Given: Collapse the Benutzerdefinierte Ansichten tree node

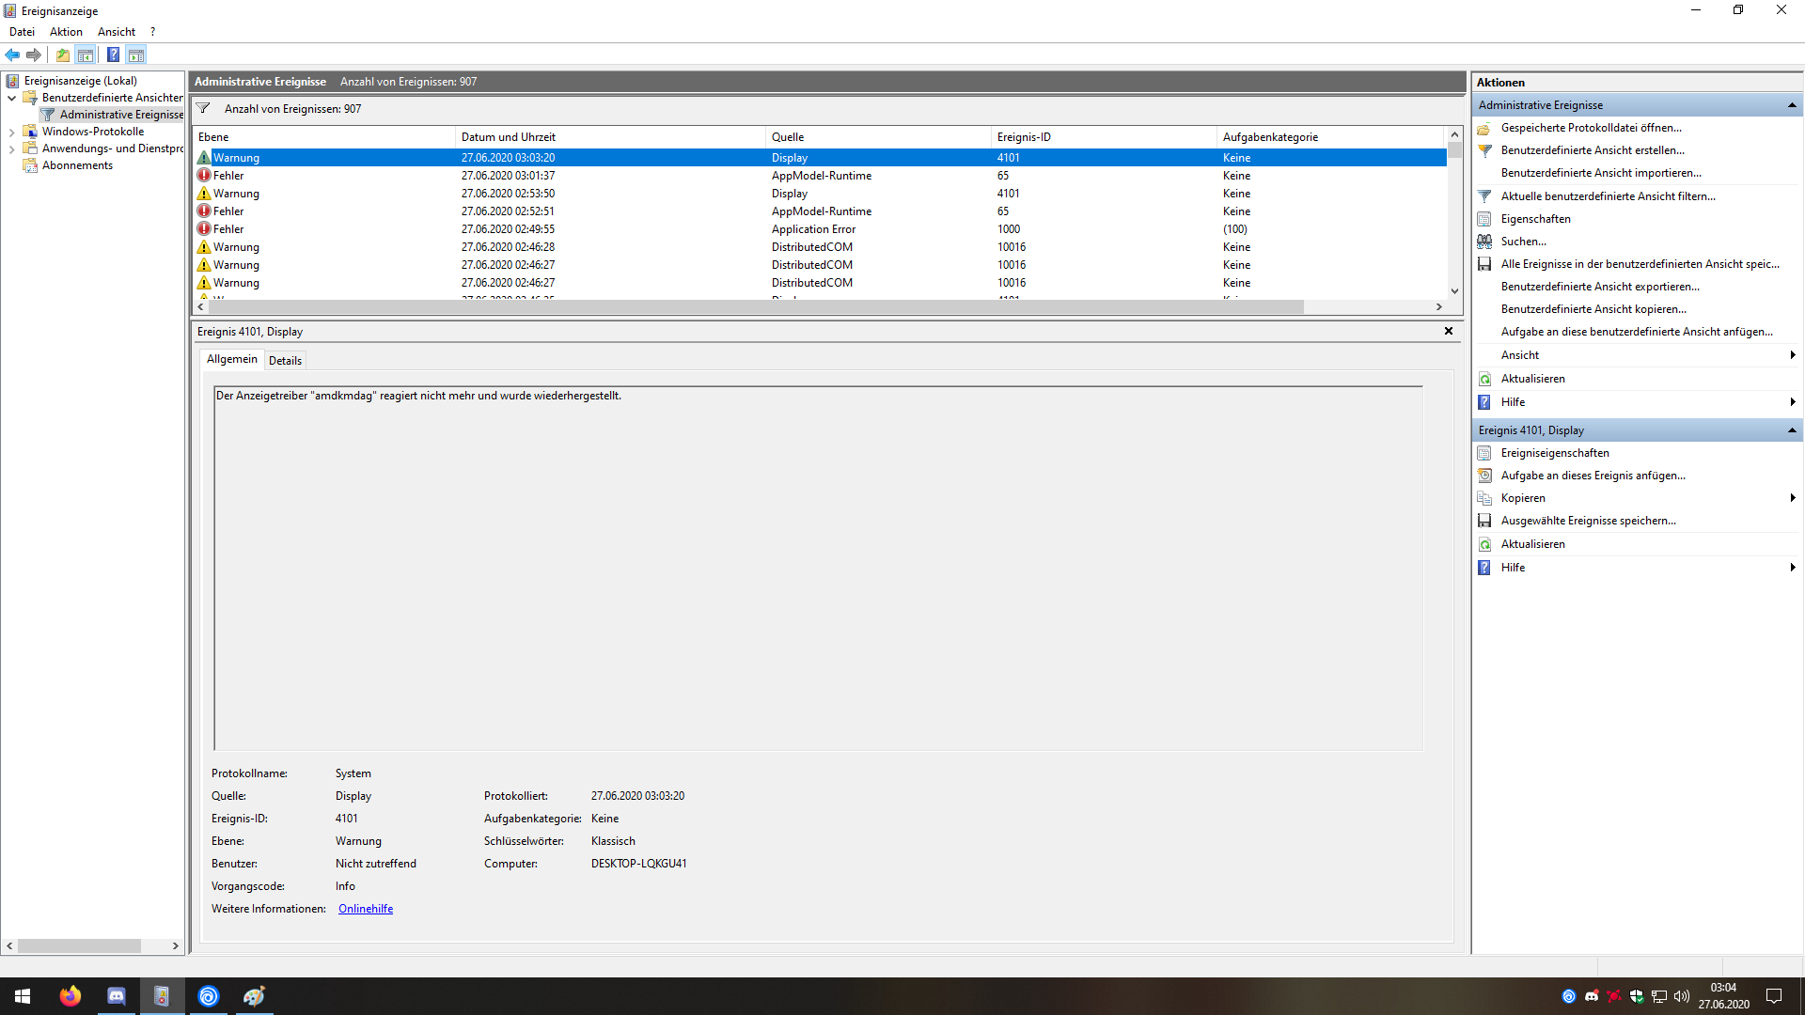Looking at the screenshot, I should tap(11, 98).
